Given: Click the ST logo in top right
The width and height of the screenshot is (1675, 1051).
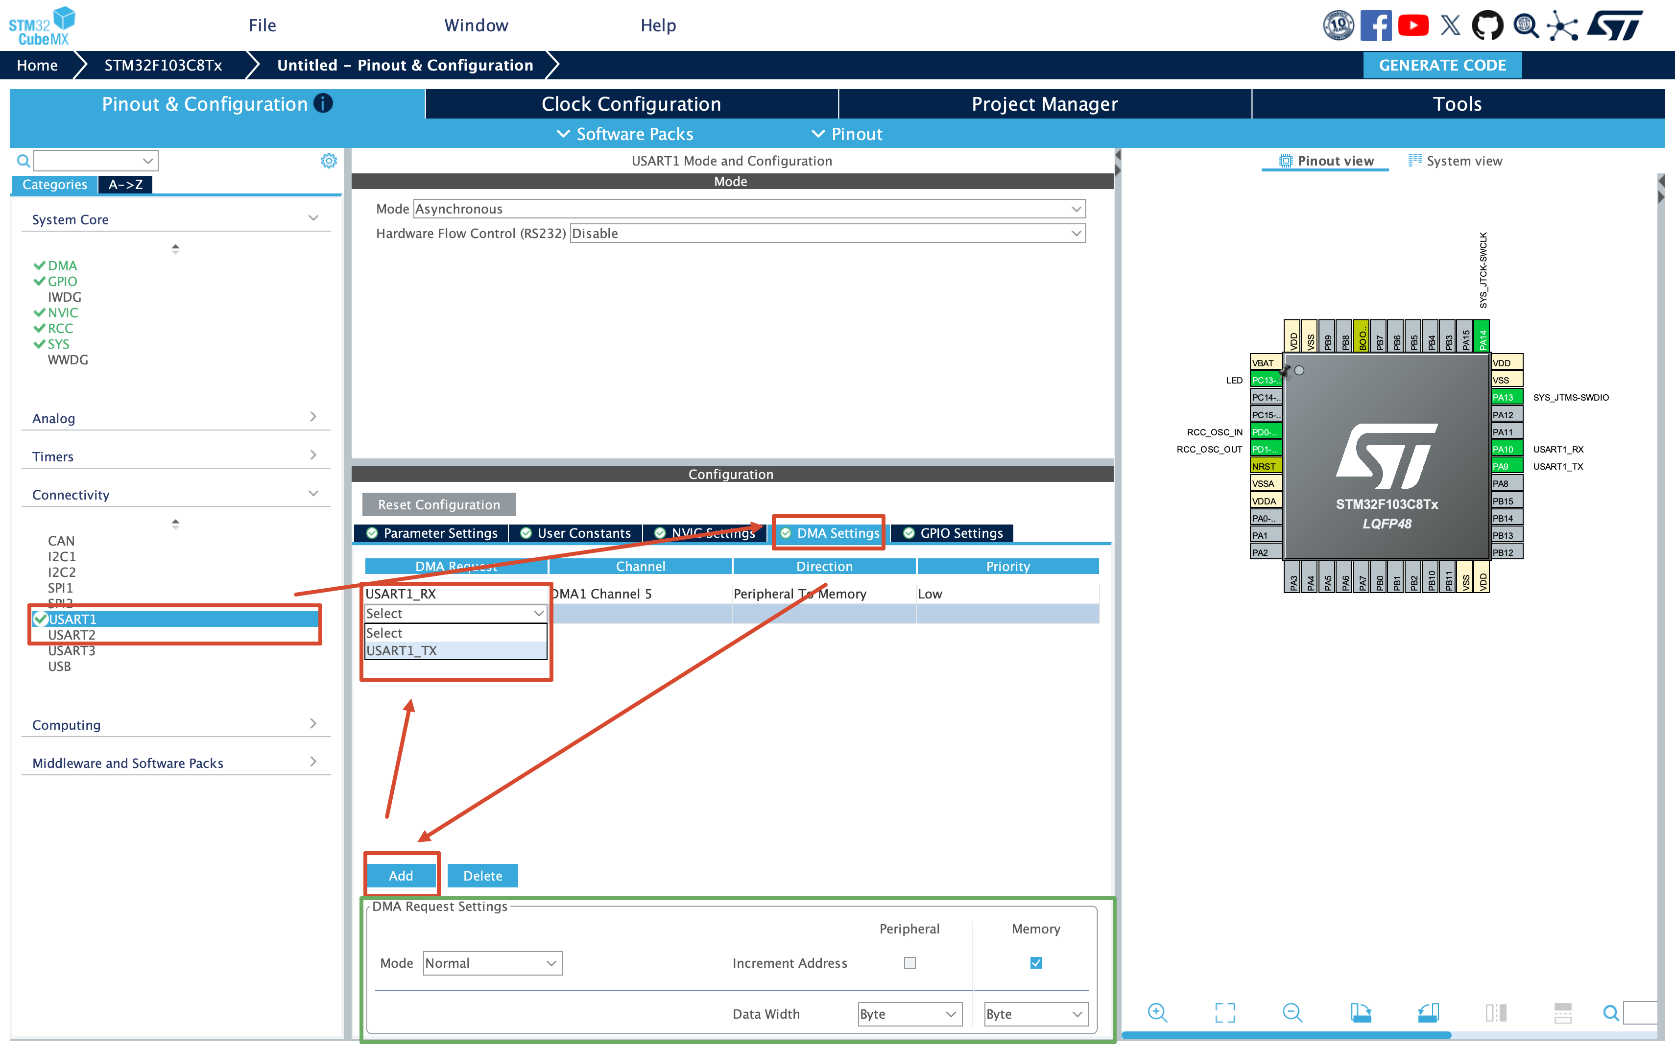Looking at the screenshot, I should click(1615, 26).
